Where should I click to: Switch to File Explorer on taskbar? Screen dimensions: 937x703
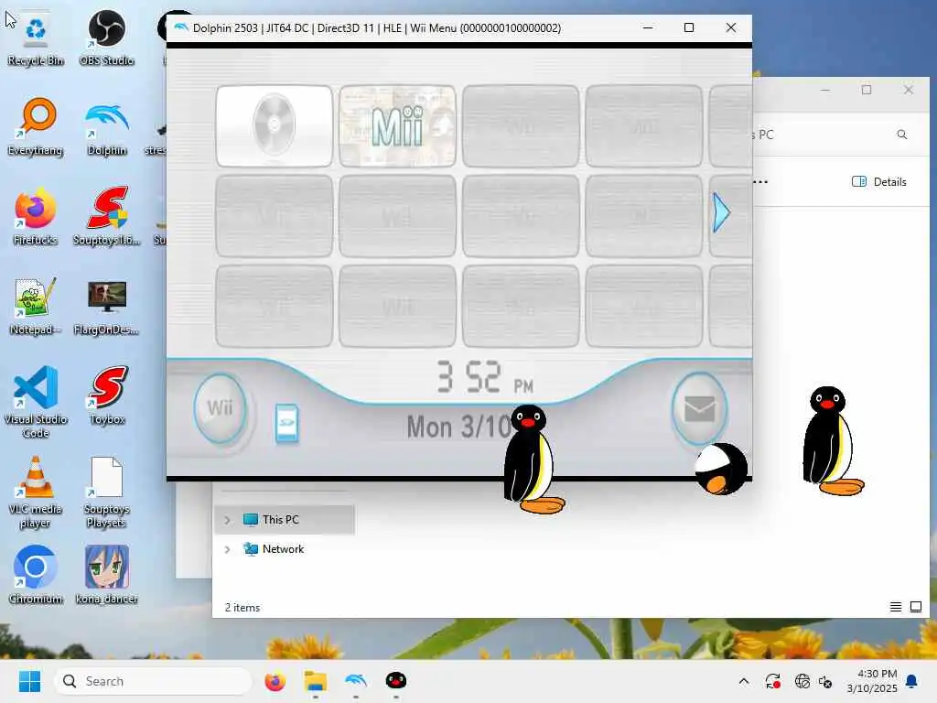point(315,681)
